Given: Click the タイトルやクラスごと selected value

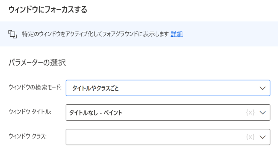Looking at the screenshot, I should pyautogui.click(x=95, y=88).
